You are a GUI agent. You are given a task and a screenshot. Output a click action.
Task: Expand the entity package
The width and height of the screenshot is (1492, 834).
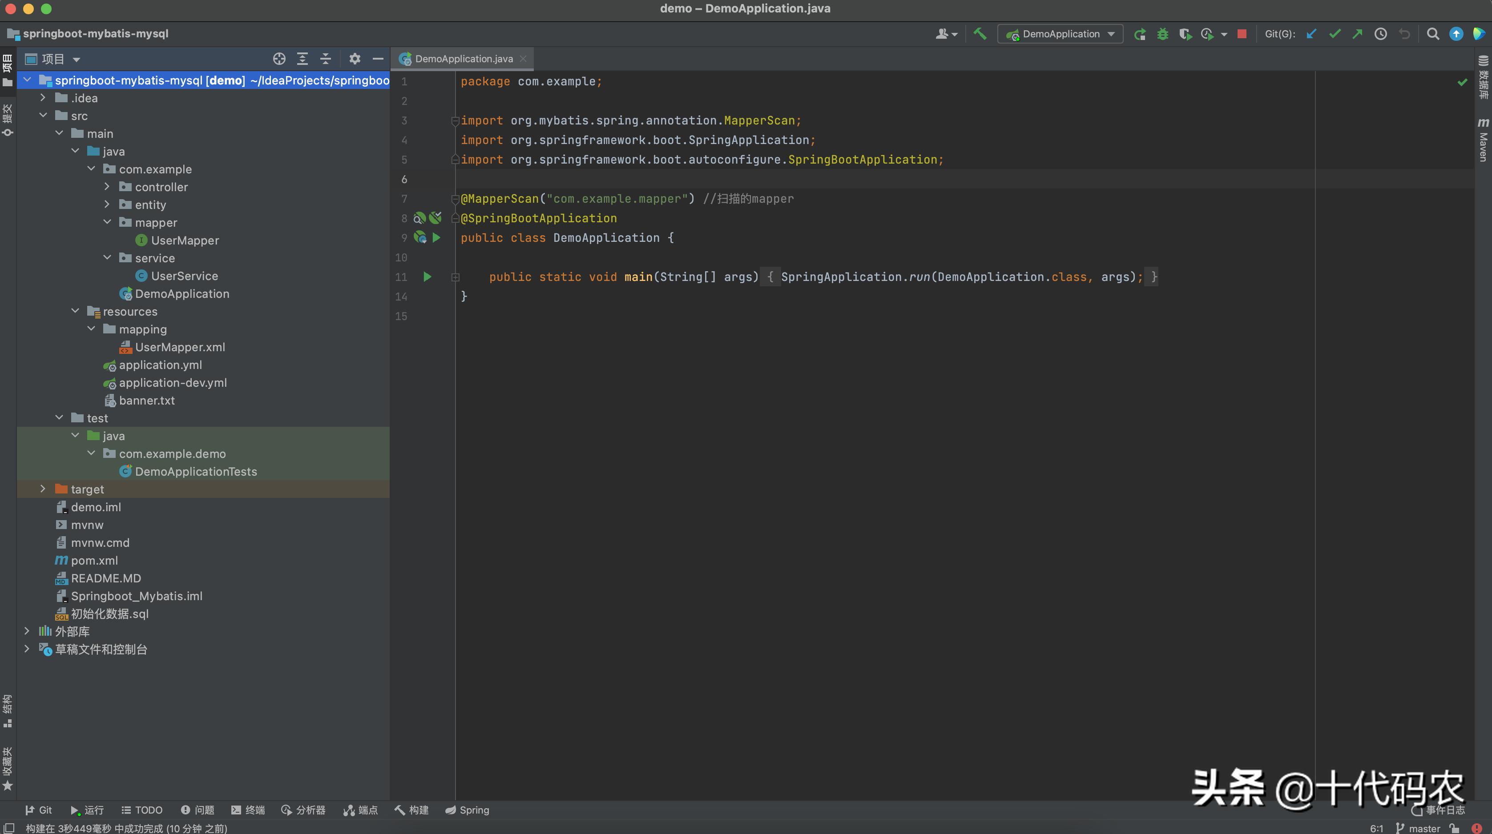(x=107, y=204)
